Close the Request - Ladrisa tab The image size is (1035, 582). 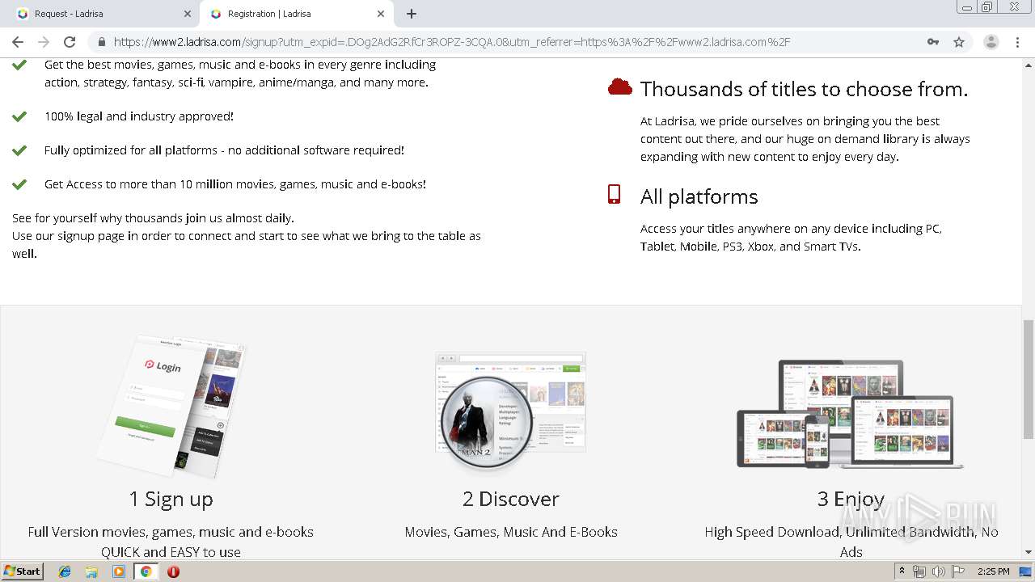(x=187, y=14)
